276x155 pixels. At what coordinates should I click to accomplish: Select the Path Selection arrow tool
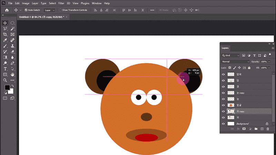click(x=12, y=69)
